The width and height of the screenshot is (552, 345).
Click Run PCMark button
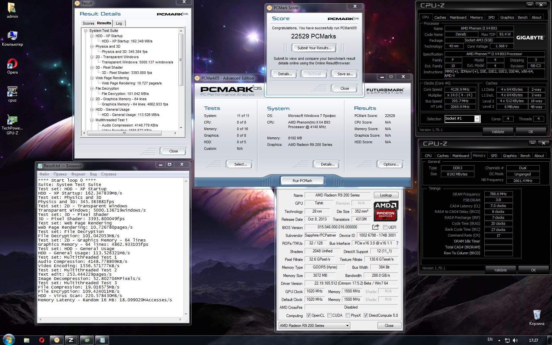[302, 181]
